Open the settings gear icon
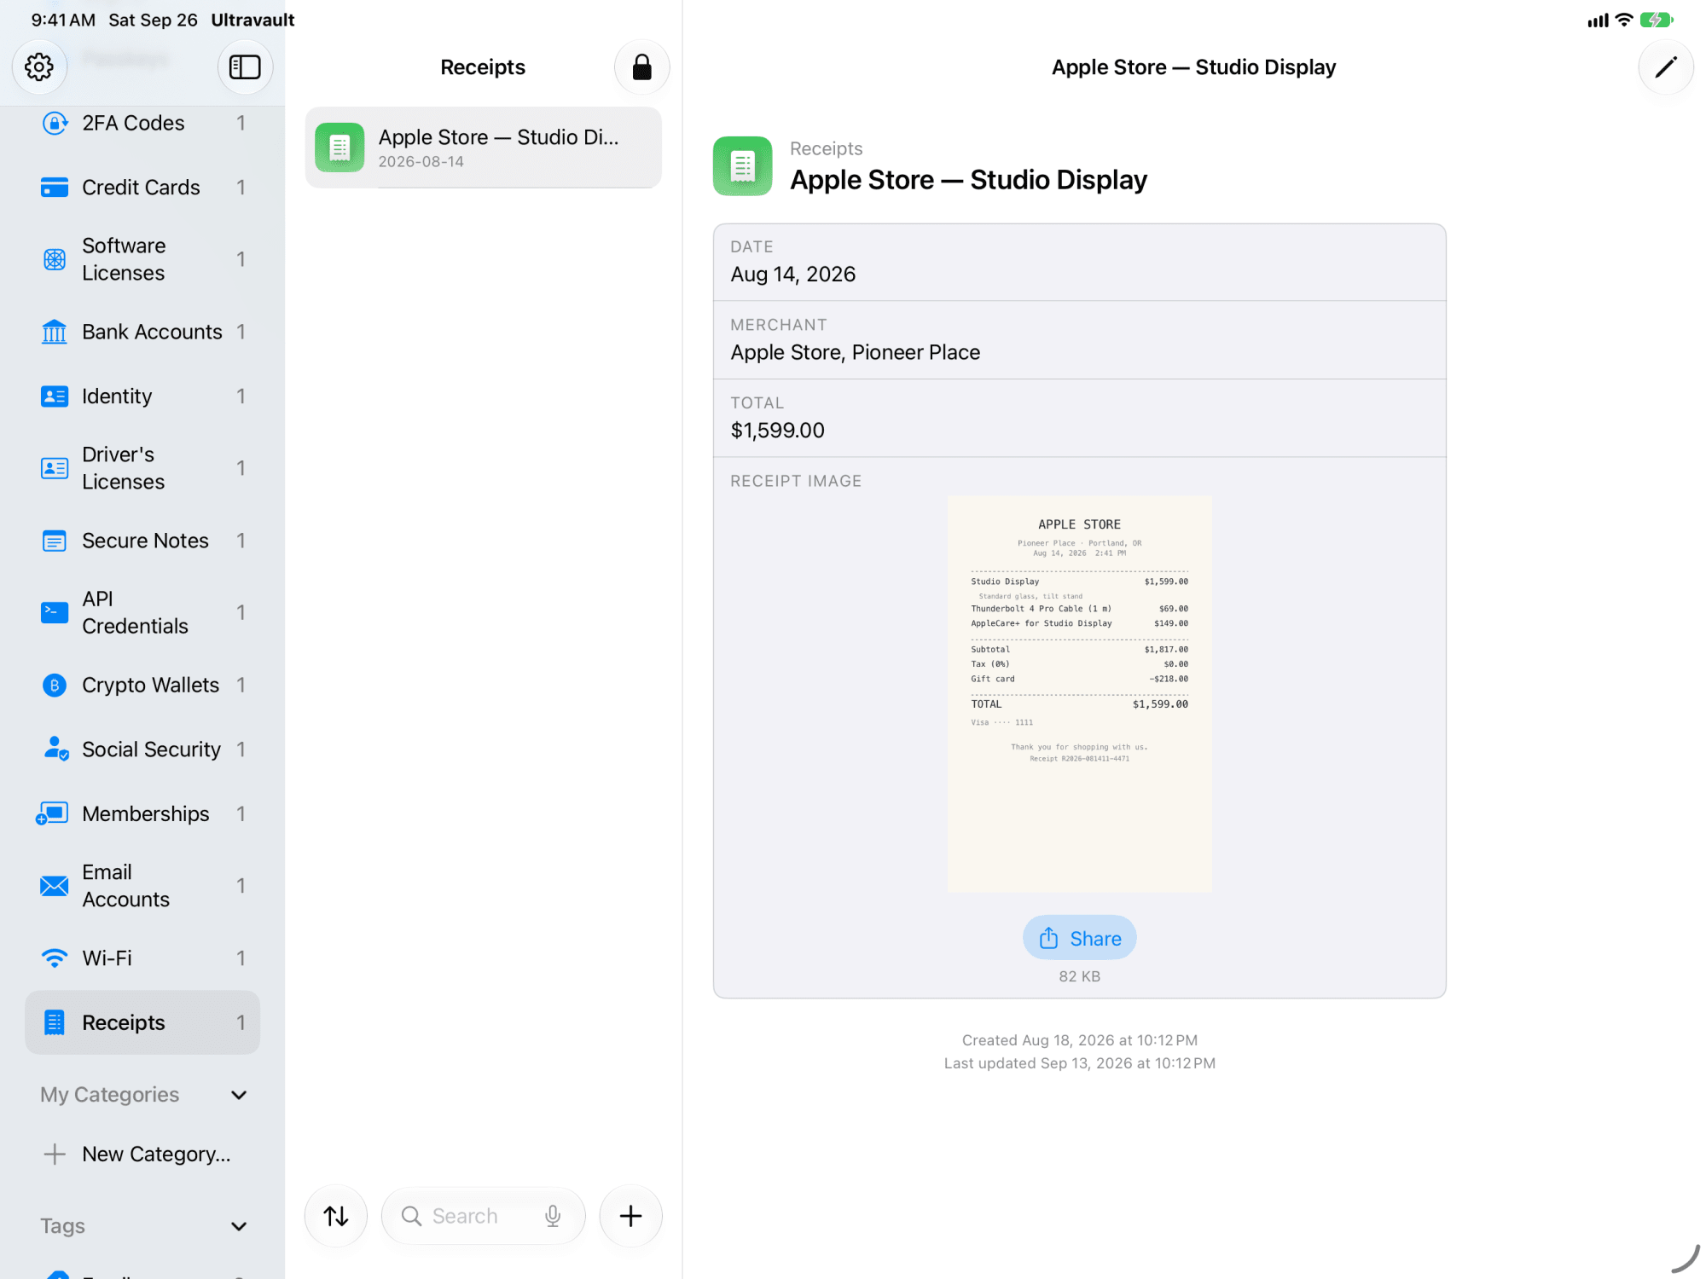This screenshot has width=1706, height=1279. pyautogui.click(x=39, y=67)
